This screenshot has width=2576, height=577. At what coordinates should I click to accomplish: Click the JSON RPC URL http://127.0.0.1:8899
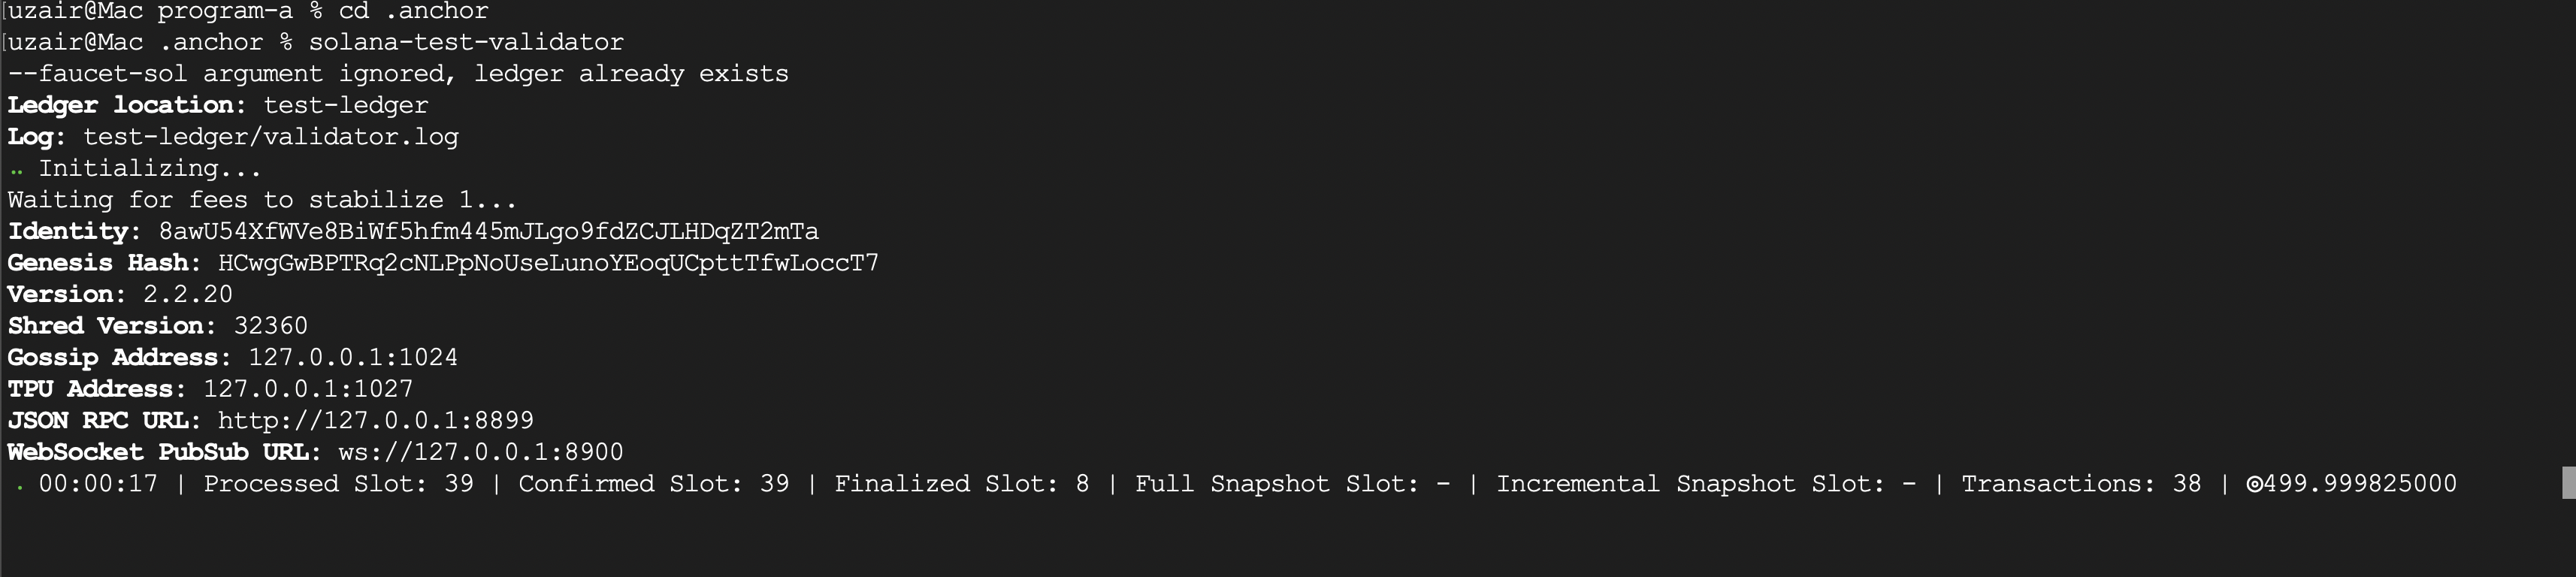tap(375, 420)
